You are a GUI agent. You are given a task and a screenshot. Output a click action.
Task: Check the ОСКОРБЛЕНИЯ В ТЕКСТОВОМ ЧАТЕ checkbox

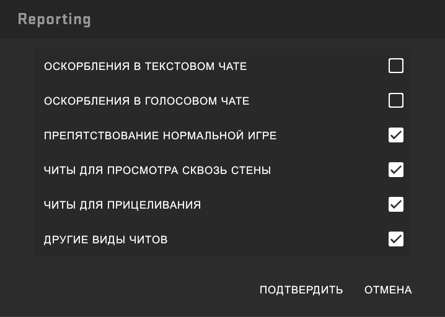click(x=395, y=66)
